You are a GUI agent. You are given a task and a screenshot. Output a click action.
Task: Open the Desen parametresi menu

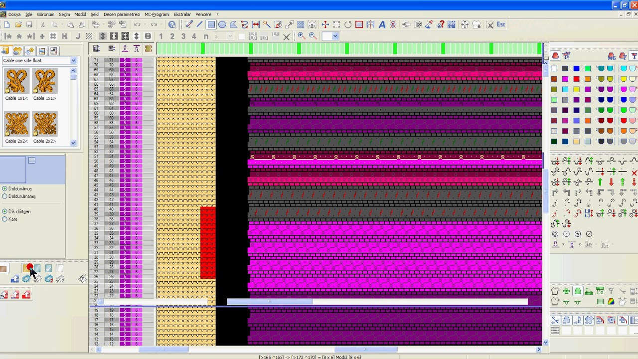tap(122, 14)
